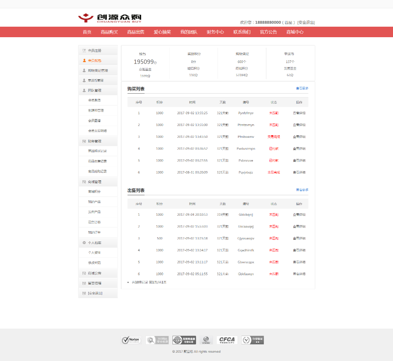393x361 pixels.
Task: Select 商品出售记录 in the sidebar
Action: coord(97,161)
